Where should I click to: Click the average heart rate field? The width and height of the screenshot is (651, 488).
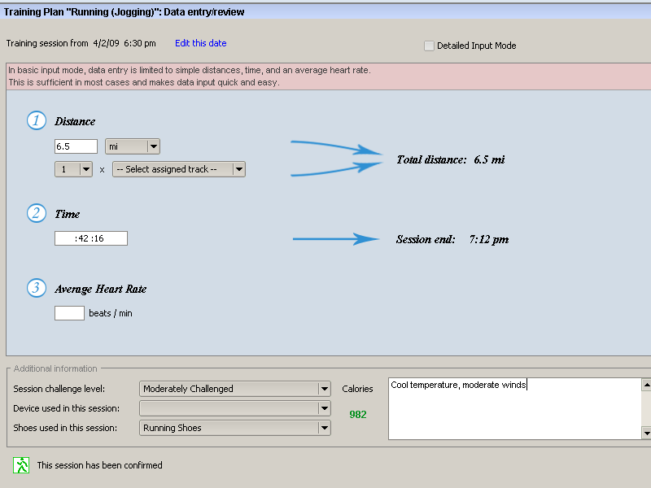click(x=69, y=313)
